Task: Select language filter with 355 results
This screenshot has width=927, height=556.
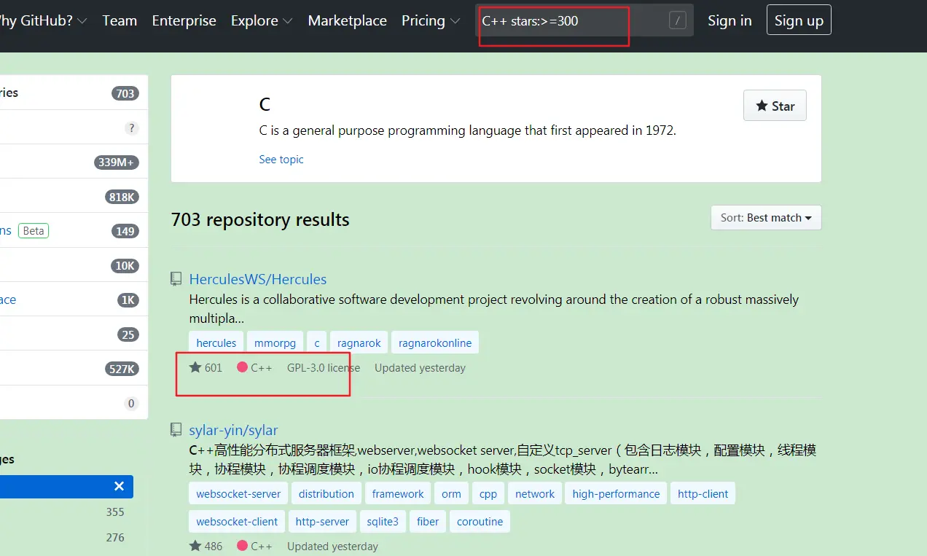Action: (x=67, y=512)
